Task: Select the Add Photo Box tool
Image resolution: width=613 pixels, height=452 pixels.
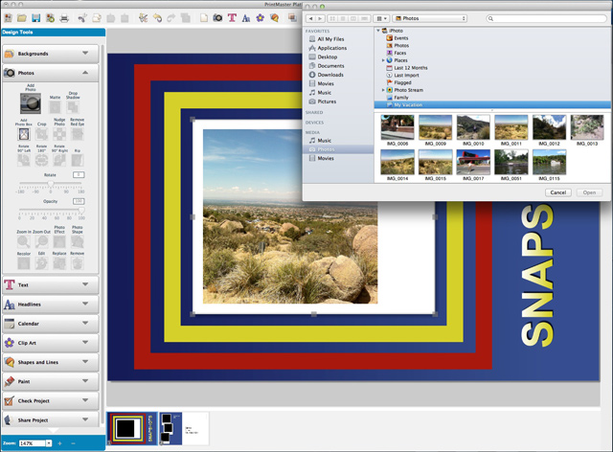Action: tap(23, 136)
